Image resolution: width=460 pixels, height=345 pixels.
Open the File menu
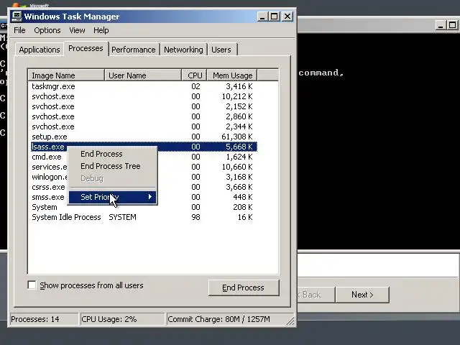[x=19, y=30]
